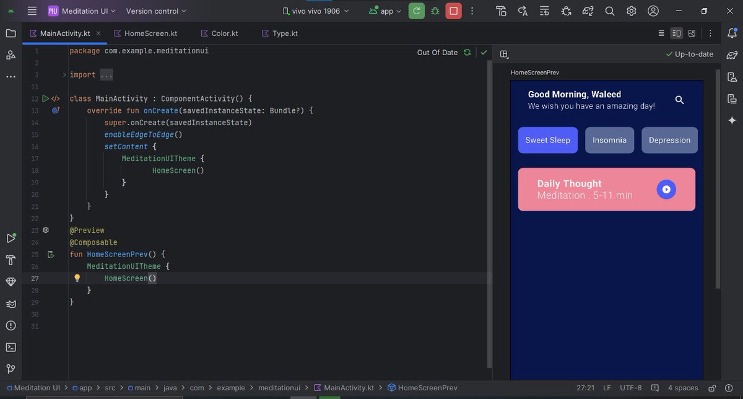Click the run gutter icon on line 12
The image size is (743, 399).
click(x=45, y=99)
